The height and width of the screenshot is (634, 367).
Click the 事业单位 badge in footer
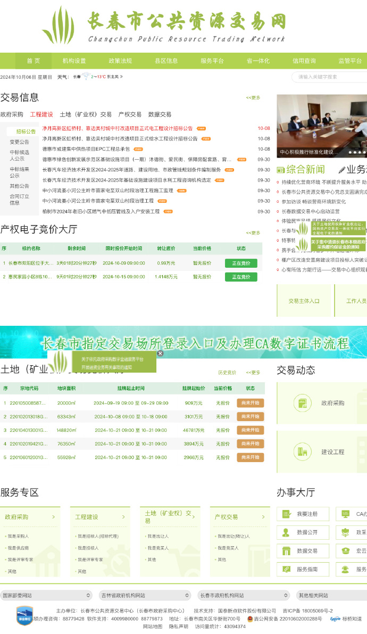pyautogui.click(x=24, y=615)
